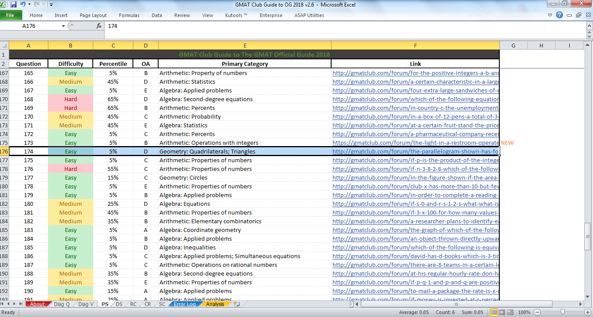Open the ASAP Utilities tab
Screen dimensions: 593x317
tap(310, 15)
